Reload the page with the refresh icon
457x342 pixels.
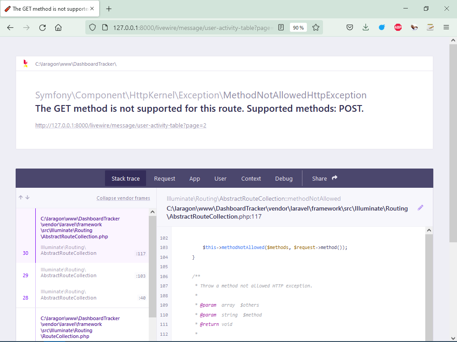[x=42, y=28]
